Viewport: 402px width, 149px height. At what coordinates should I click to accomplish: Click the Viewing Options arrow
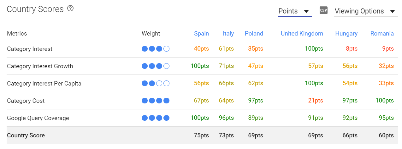(x=393, y=12)
